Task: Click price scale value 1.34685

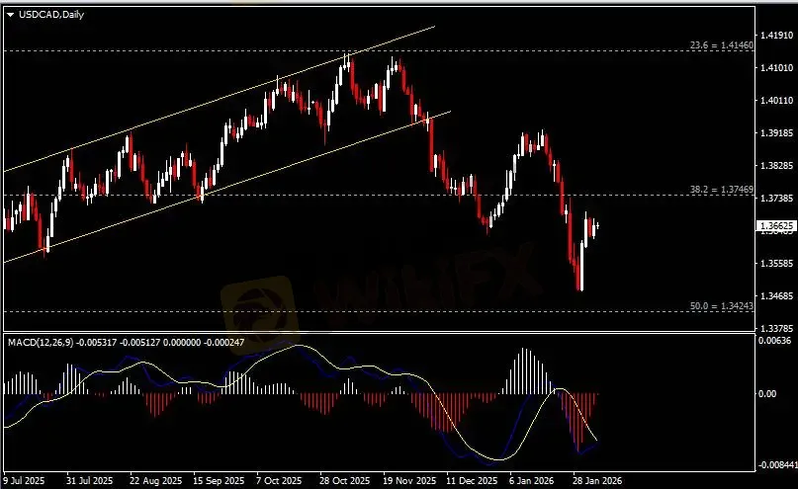Action: (776, 295)
